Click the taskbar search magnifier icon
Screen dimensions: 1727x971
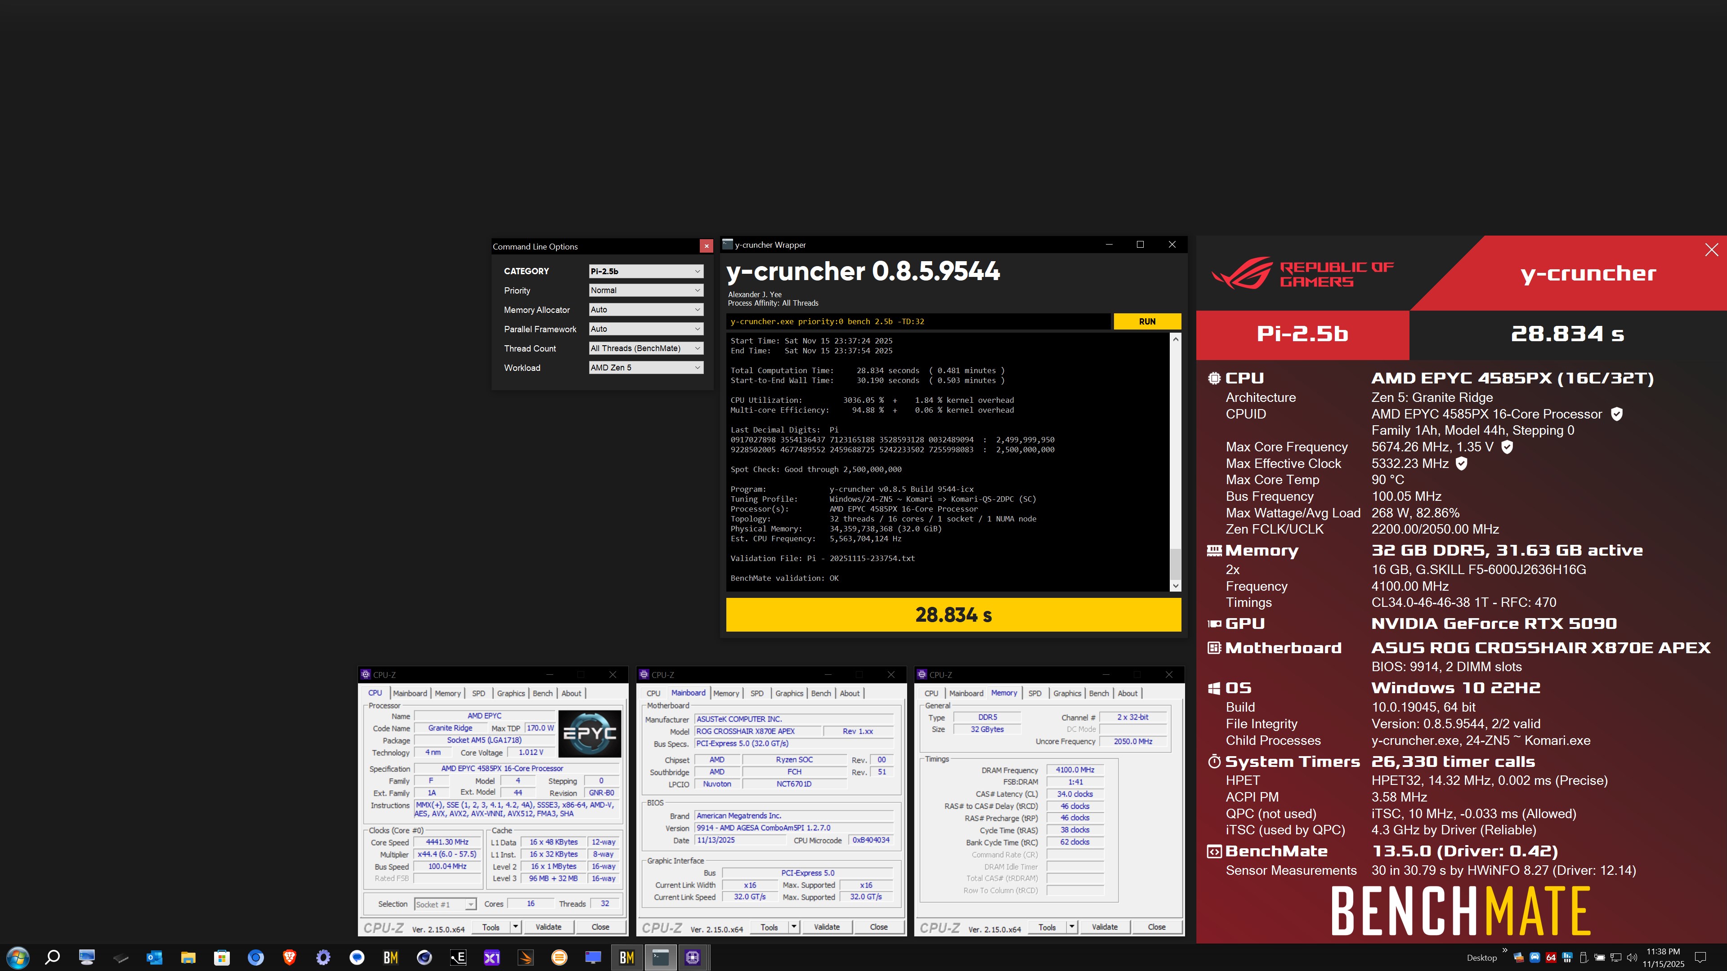(x=52, y=958)
